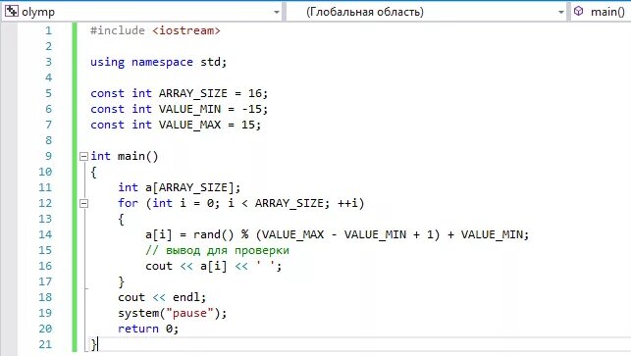This screenshot has width=631, height=356.
Task: Click line number 9 in the gutter
Action: [48, 156]
